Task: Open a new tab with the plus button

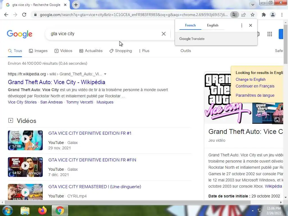Action: point(76,5)
